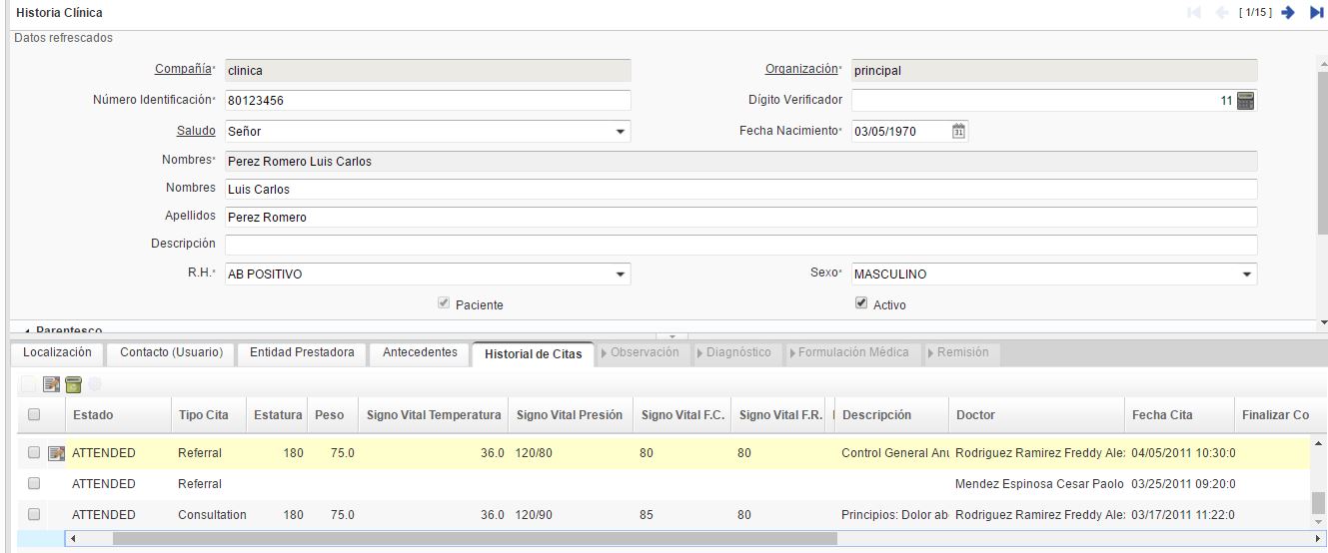Jump to the last record

coord(1316,13)
